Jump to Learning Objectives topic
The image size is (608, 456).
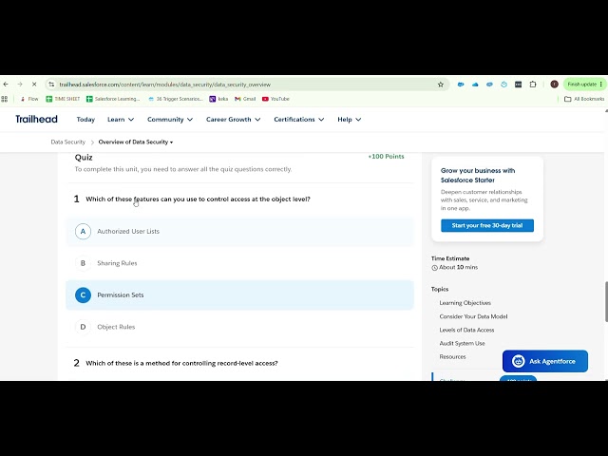(x=465, y=303)
